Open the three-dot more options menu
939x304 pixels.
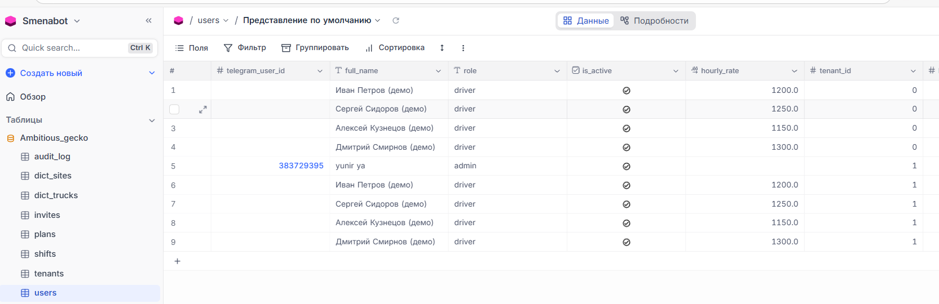coord(463,48)
